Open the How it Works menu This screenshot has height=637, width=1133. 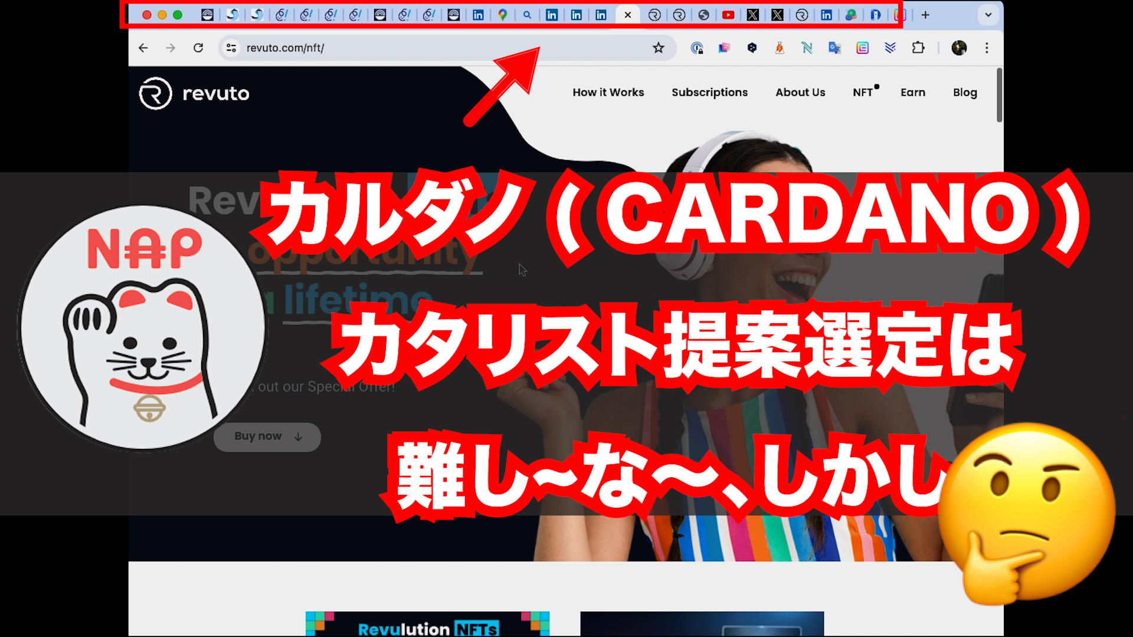click(608, 92)
